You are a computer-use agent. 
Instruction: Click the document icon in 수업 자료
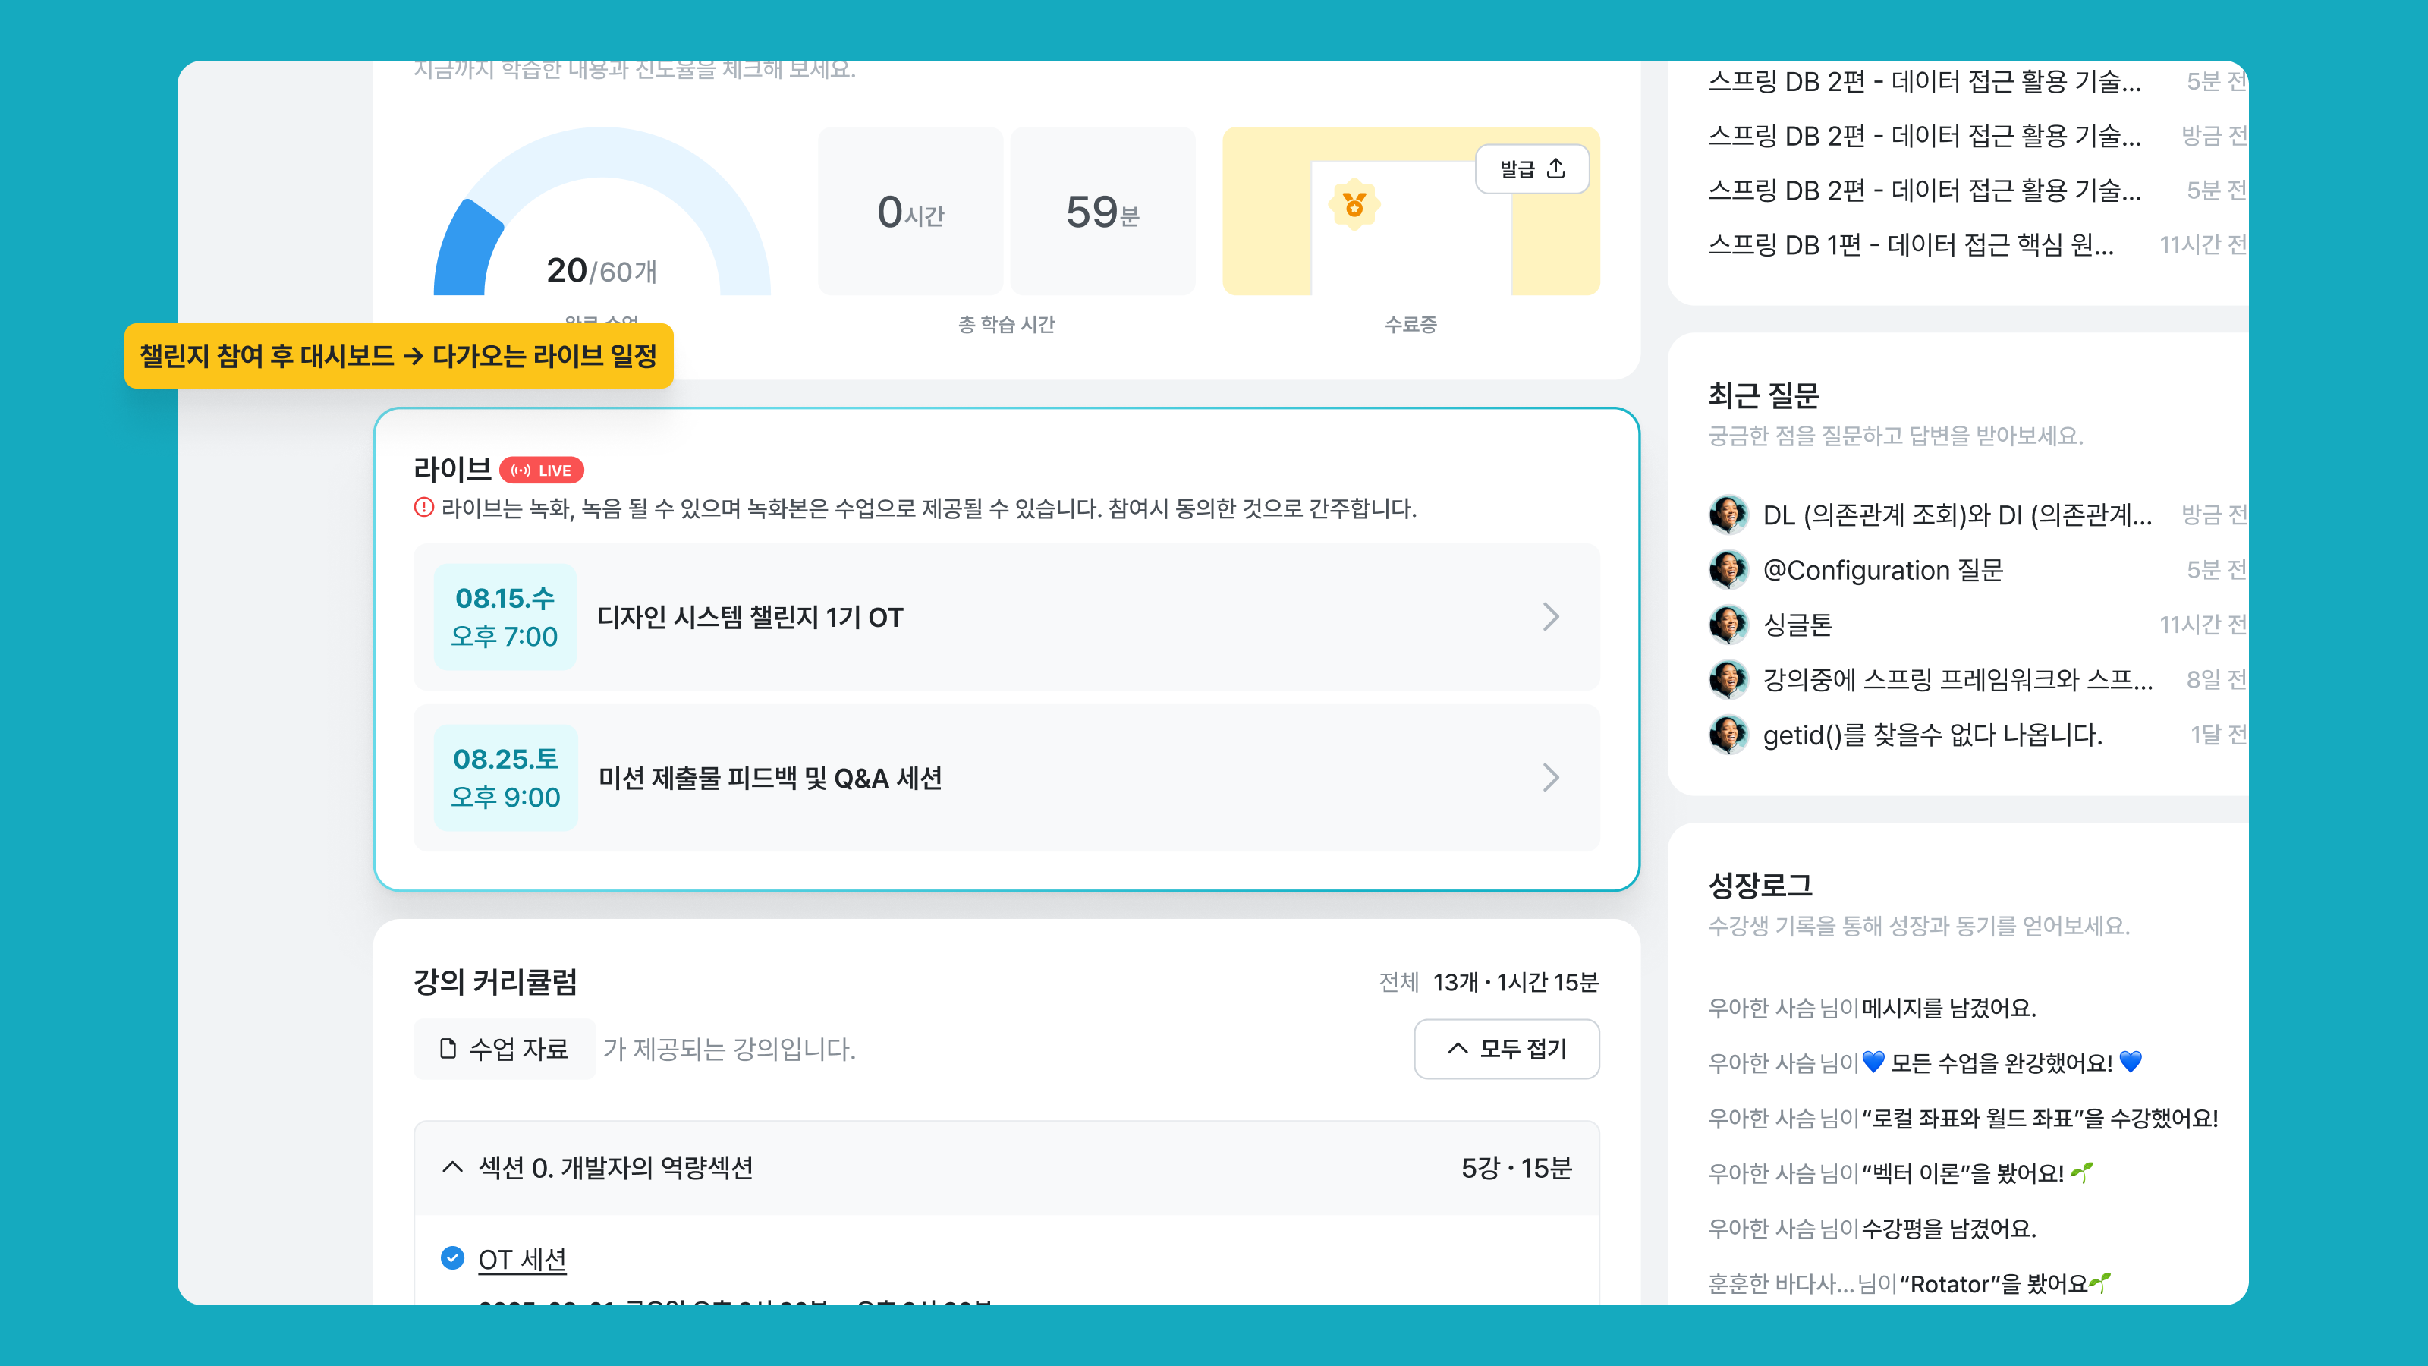coord(448,1048)
